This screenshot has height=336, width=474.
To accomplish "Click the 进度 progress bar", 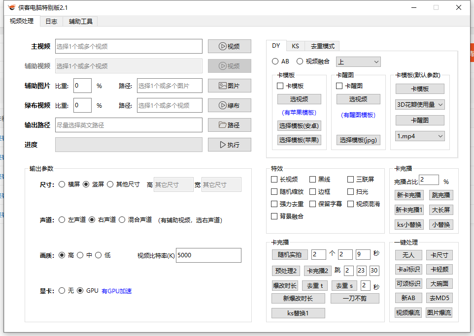I will coord(129,145).
